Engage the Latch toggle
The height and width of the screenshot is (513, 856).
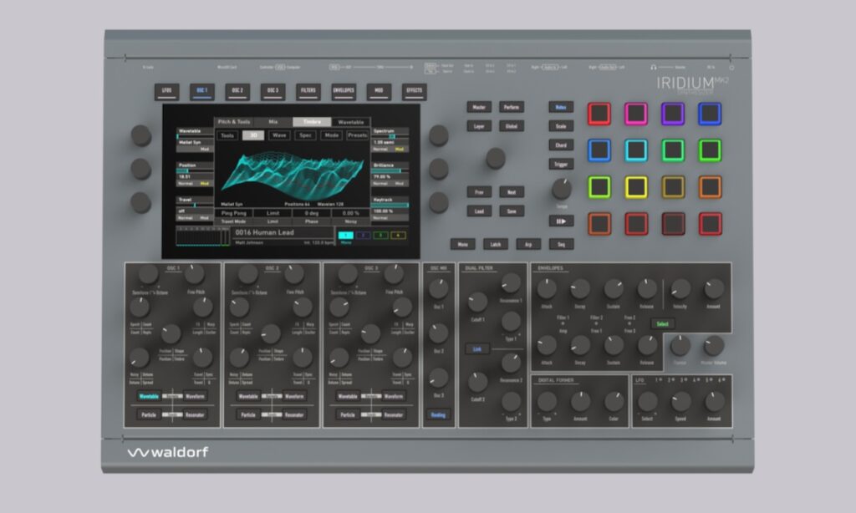[495, 244]
